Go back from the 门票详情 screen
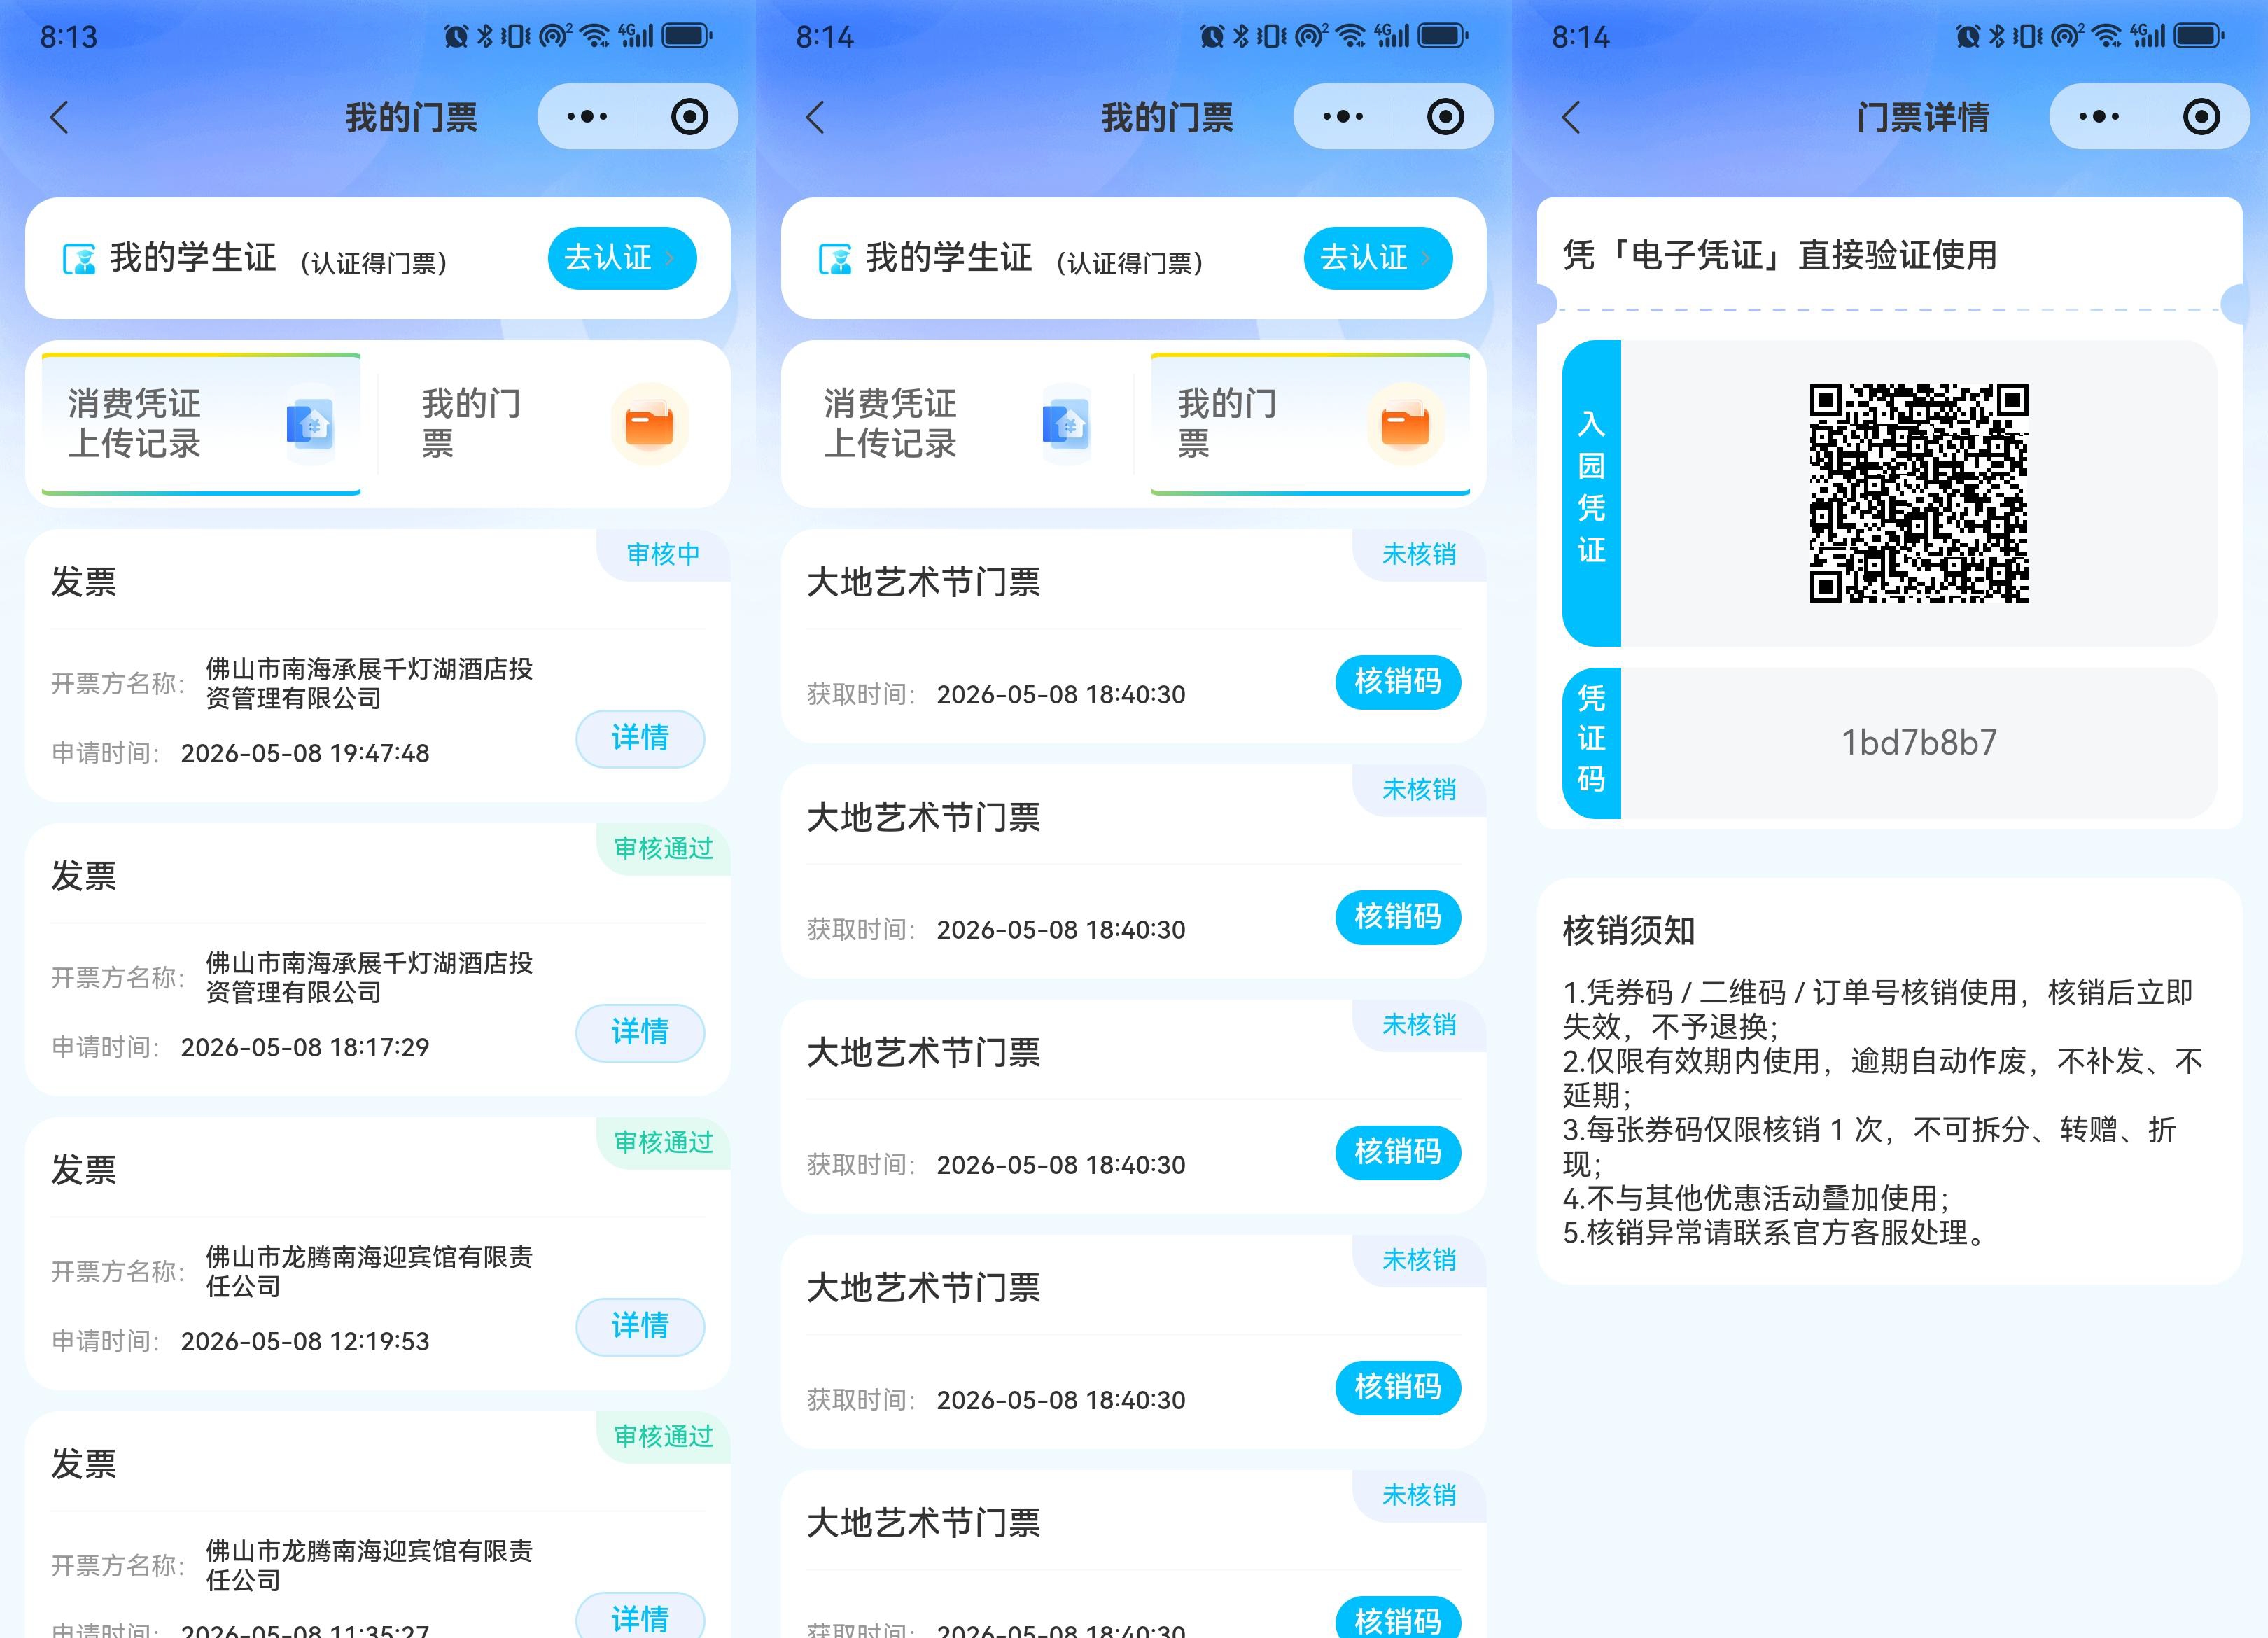2268x1638 pixels. [1572, 117]
